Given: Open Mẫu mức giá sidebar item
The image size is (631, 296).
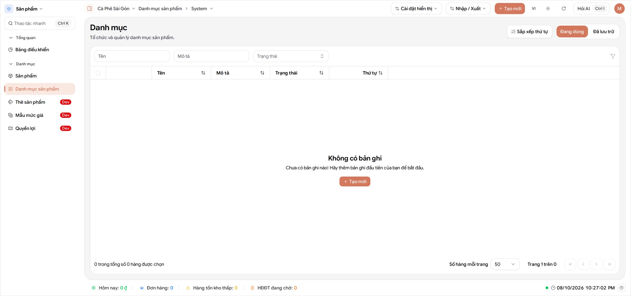Looking at the screenshot, I should click(x=40, y=115).
